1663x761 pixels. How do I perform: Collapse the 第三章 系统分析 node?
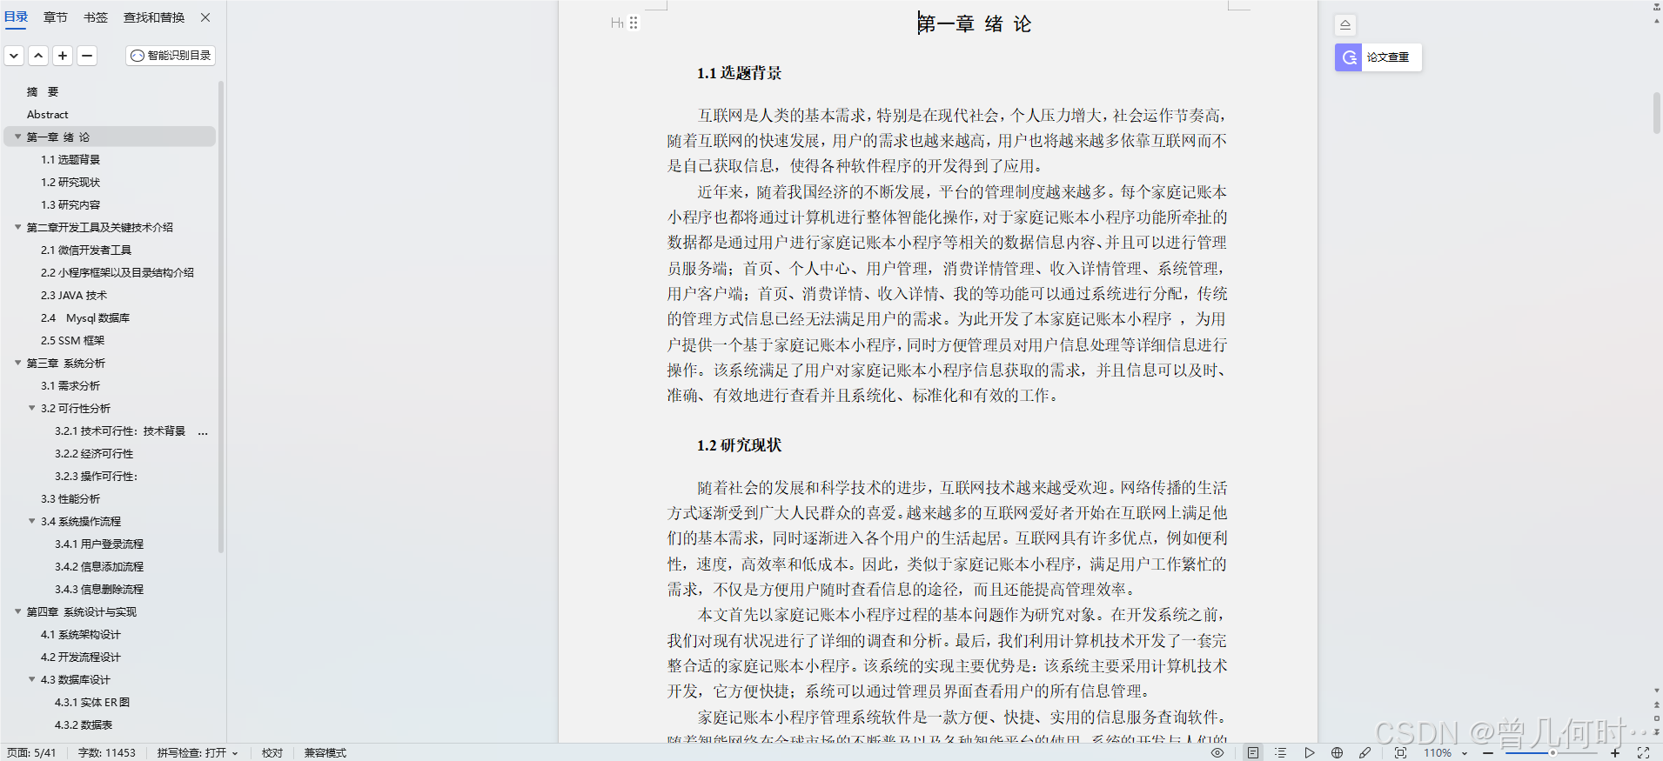(x=17, y=363)
